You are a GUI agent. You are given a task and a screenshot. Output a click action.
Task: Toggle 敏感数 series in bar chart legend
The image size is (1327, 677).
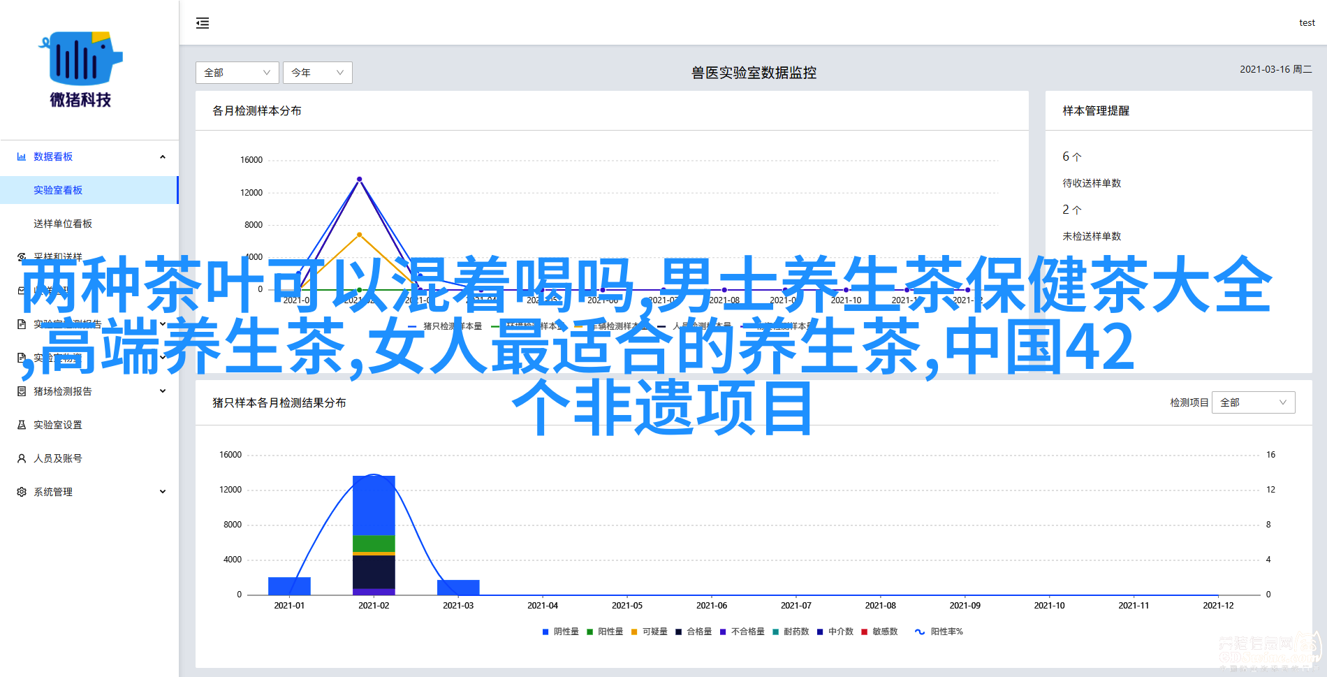click(x=879, y=632)
